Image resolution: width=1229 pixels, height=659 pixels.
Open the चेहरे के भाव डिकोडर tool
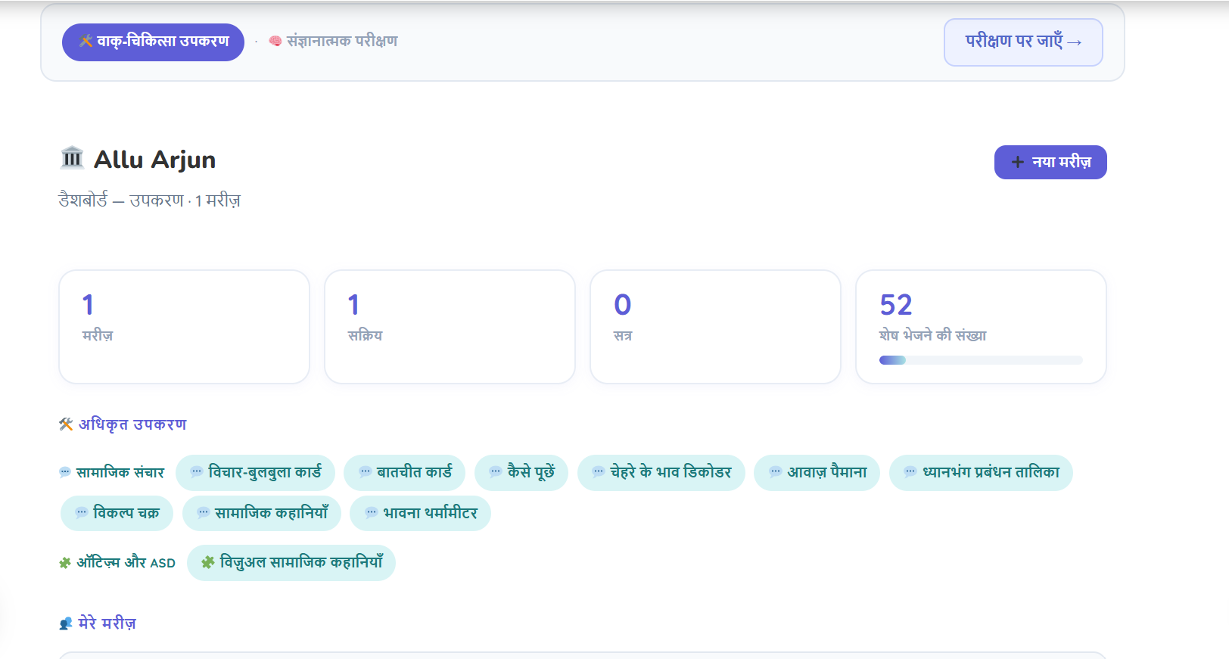661,473
